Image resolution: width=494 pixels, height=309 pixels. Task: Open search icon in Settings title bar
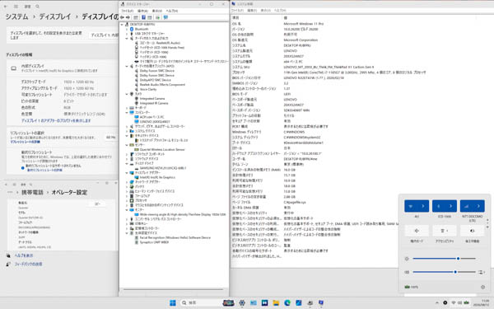point(38,7)
